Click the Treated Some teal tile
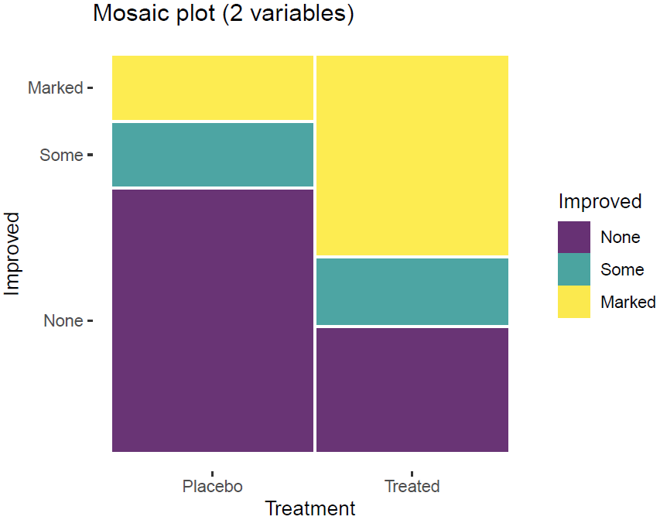This screenshot has width=660, height=520. pos(412,291)
